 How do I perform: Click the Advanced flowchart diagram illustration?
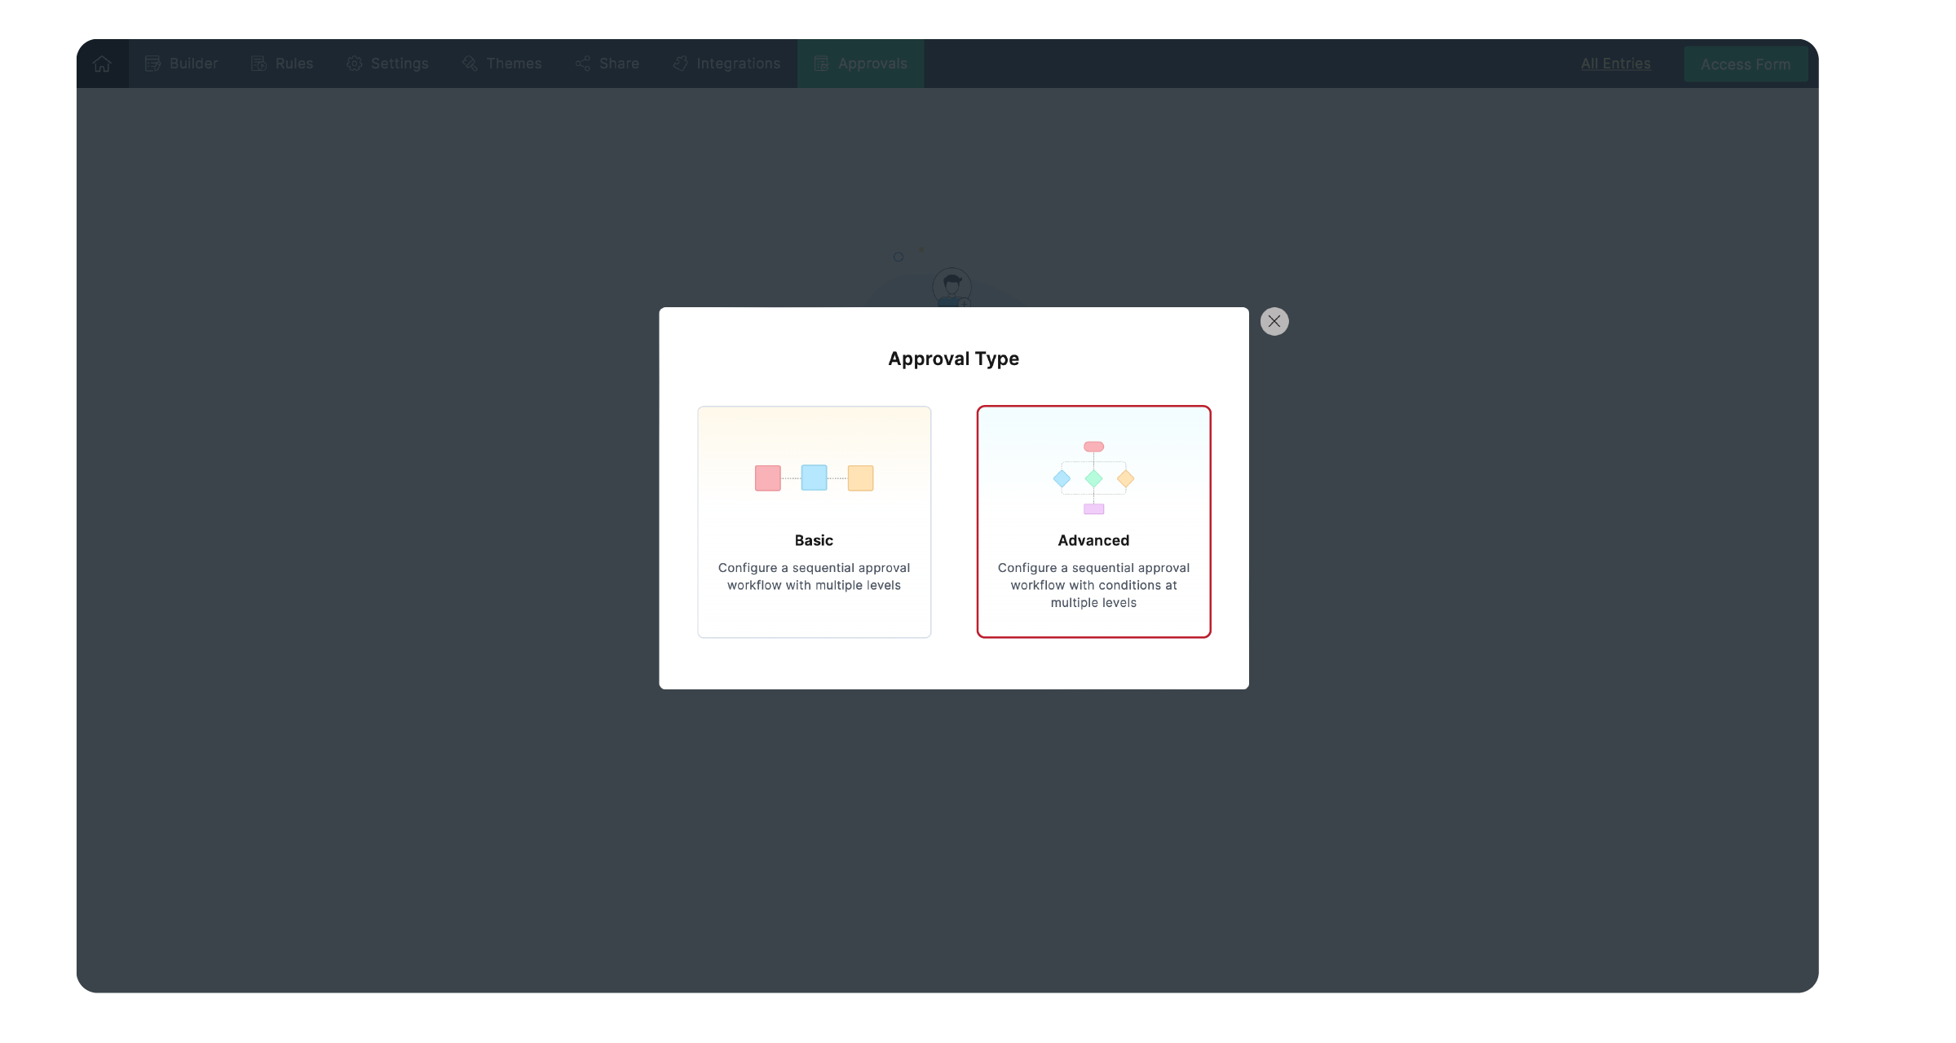[1093, 477]
